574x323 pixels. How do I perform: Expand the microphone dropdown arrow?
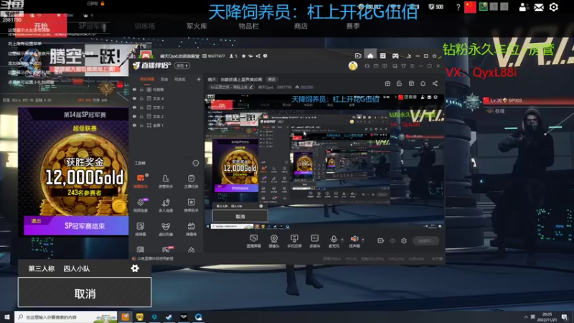[342, 240]
